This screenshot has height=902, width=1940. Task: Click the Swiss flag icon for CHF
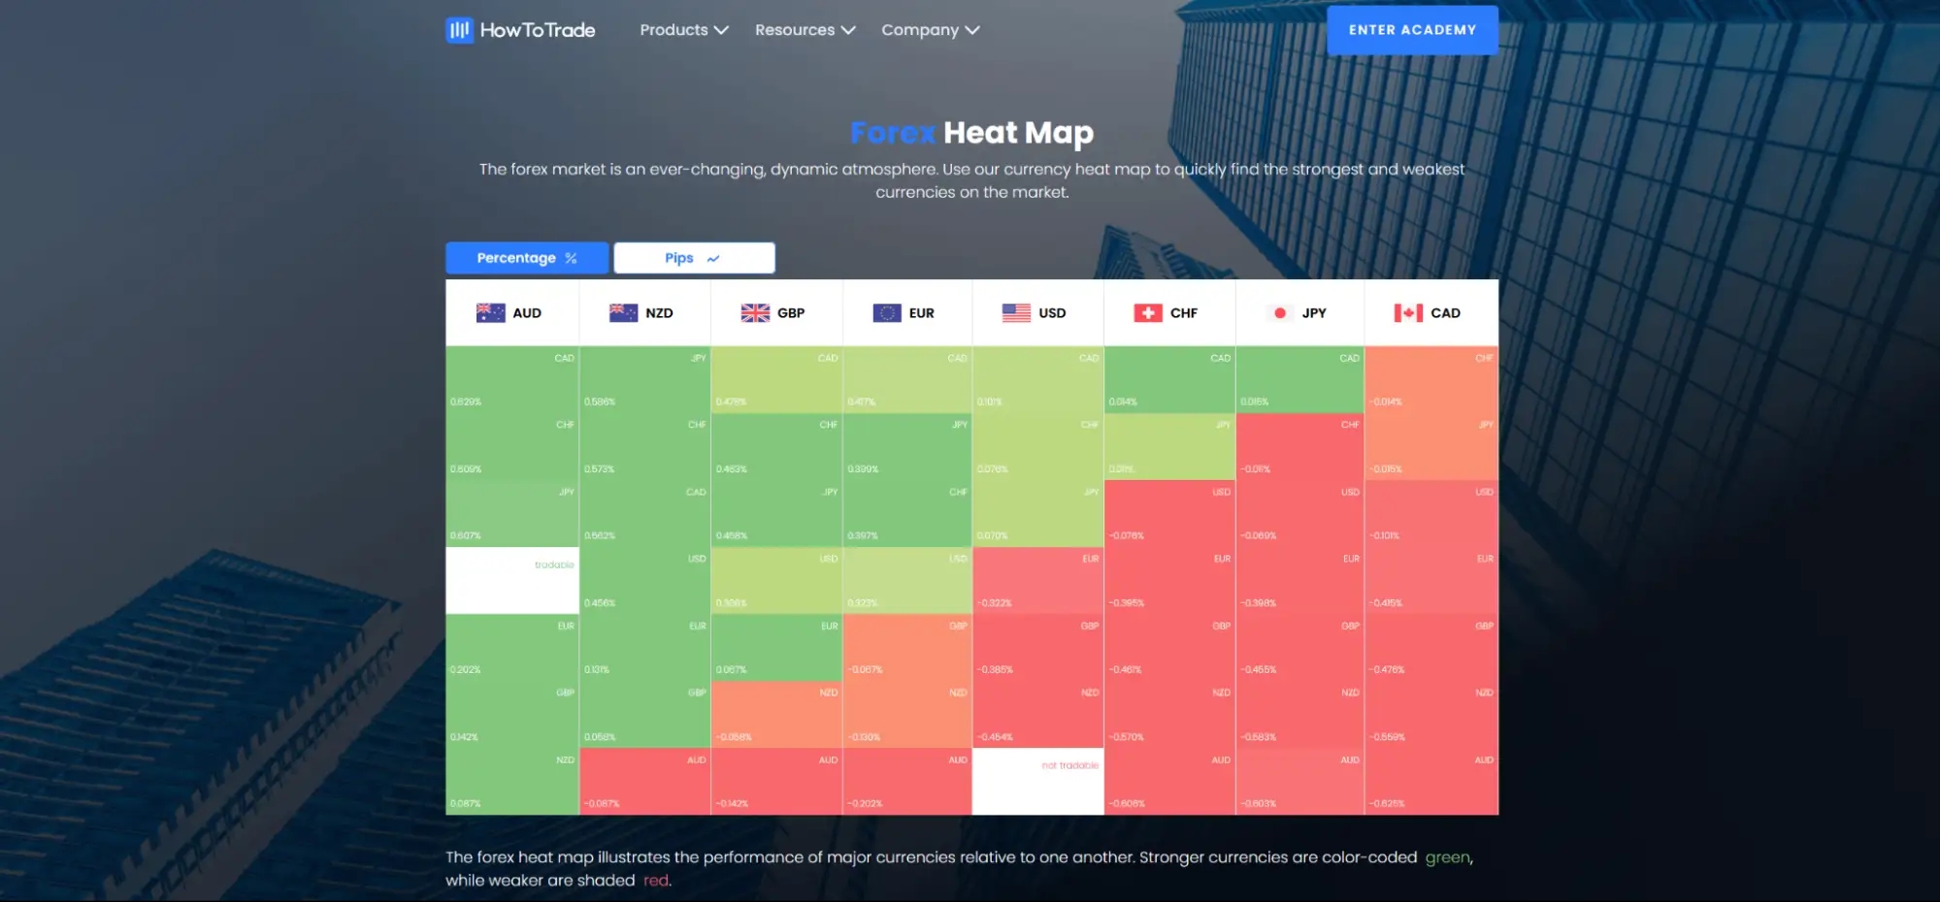(1148, 312)
